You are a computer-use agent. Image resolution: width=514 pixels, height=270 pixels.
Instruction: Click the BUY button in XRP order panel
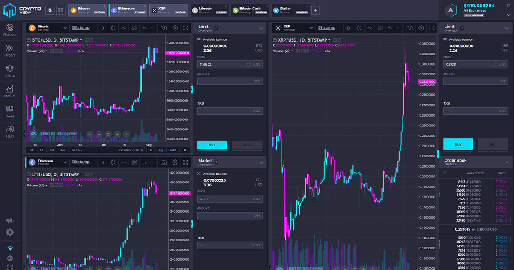coord(458,144)
